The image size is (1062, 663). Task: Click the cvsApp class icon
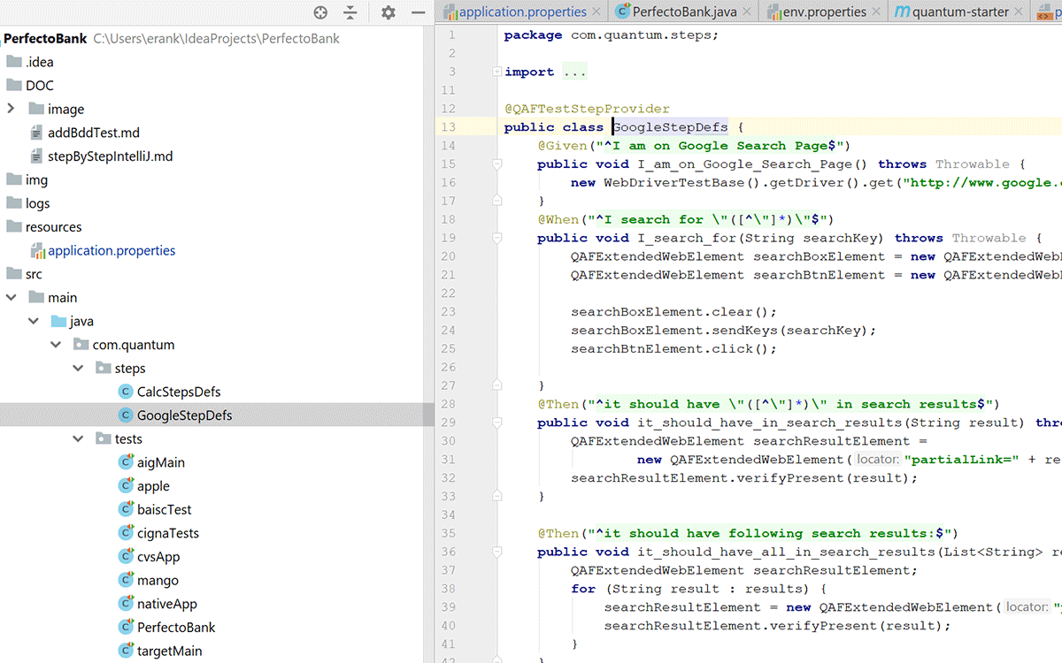[x=126, y=557]
